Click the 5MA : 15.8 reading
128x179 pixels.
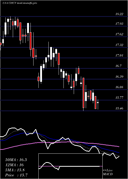click(15, 170)
